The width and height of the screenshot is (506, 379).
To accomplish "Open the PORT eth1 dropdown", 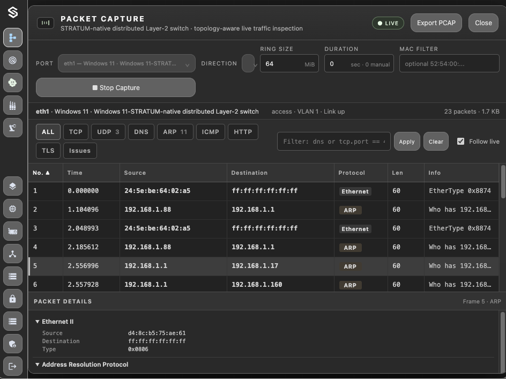I will click(x=126, y=63).
